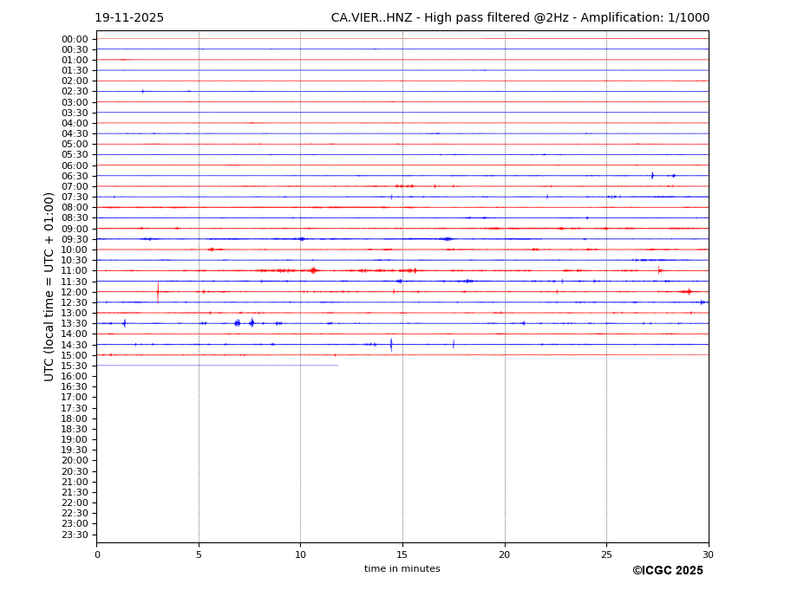Screen dimensions: 804x603
Task: Click the x-axis tick label 30
Action: 708,554
